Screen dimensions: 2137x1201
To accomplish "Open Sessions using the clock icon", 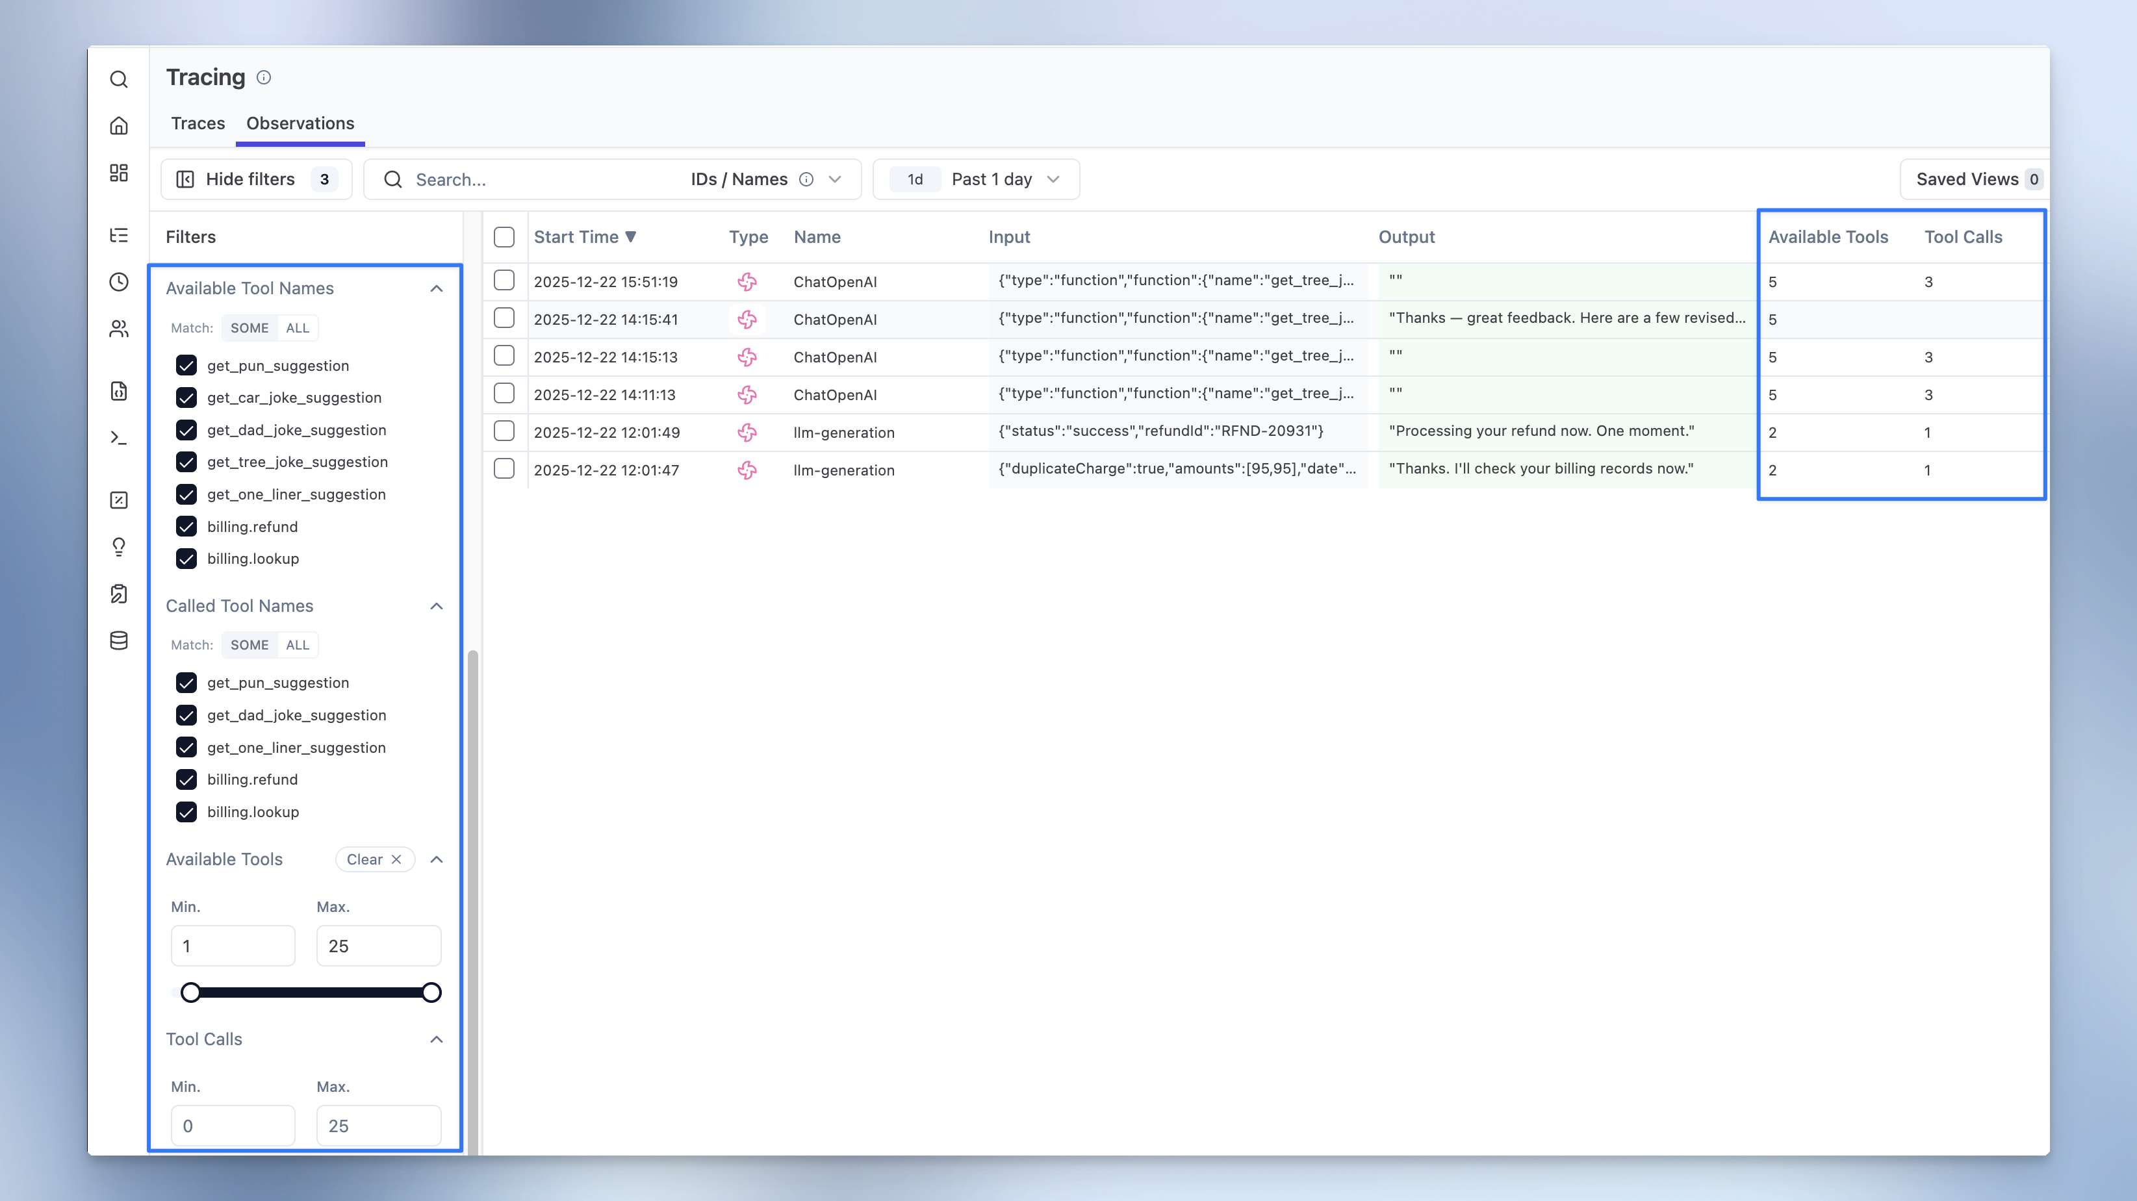I will [119, 281].
